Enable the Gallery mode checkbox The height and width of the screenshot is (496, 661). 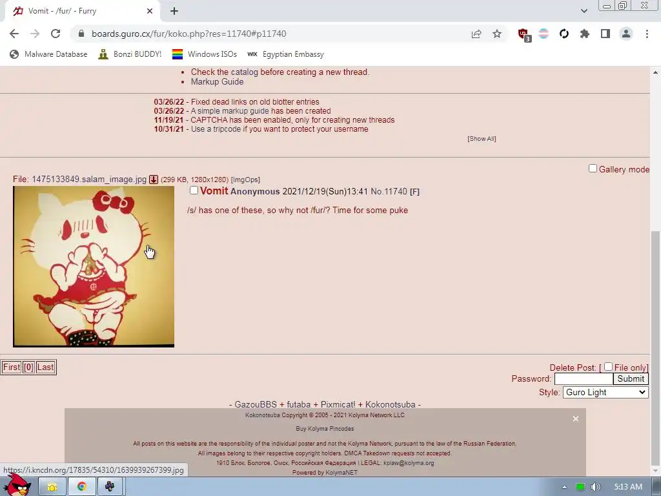coord(593,169)
